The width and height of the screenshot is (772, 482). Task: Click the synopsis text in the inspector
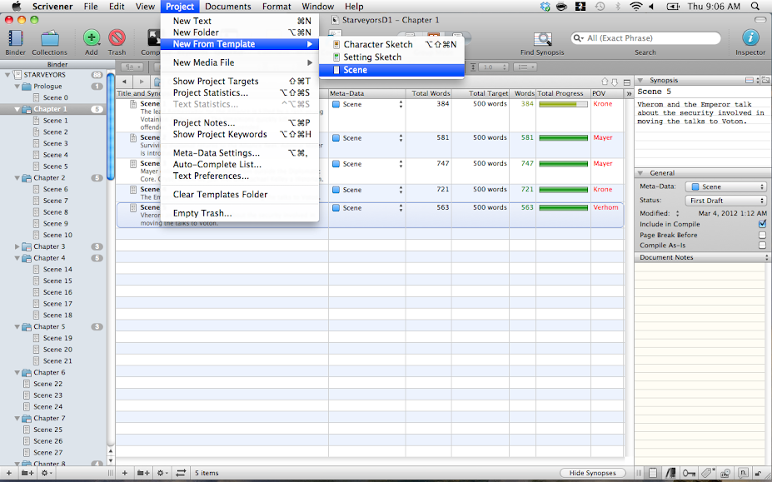tap(700, 112)
